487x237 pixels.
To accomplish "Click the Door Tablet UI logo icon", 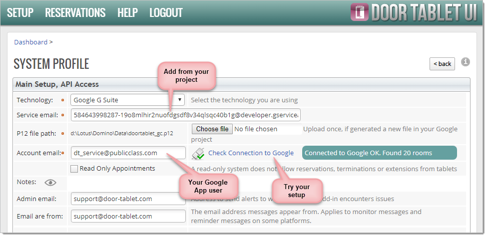I will pos(359,12).
